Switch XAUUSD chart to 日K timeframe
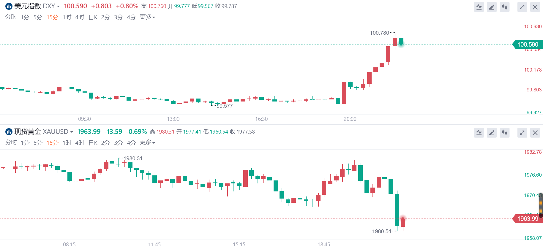Viewport: 543px width, 249px height. pos(93,143)
